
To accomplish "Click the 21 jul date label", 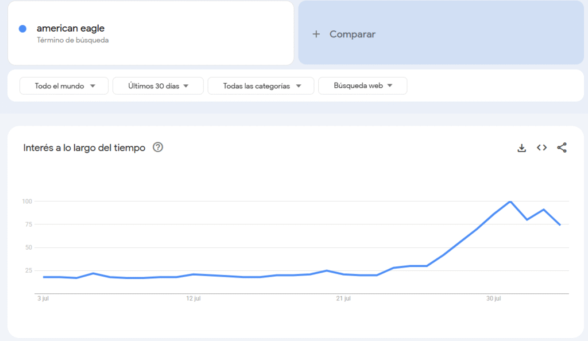I will pyautogui.click(x=343, y=299).
